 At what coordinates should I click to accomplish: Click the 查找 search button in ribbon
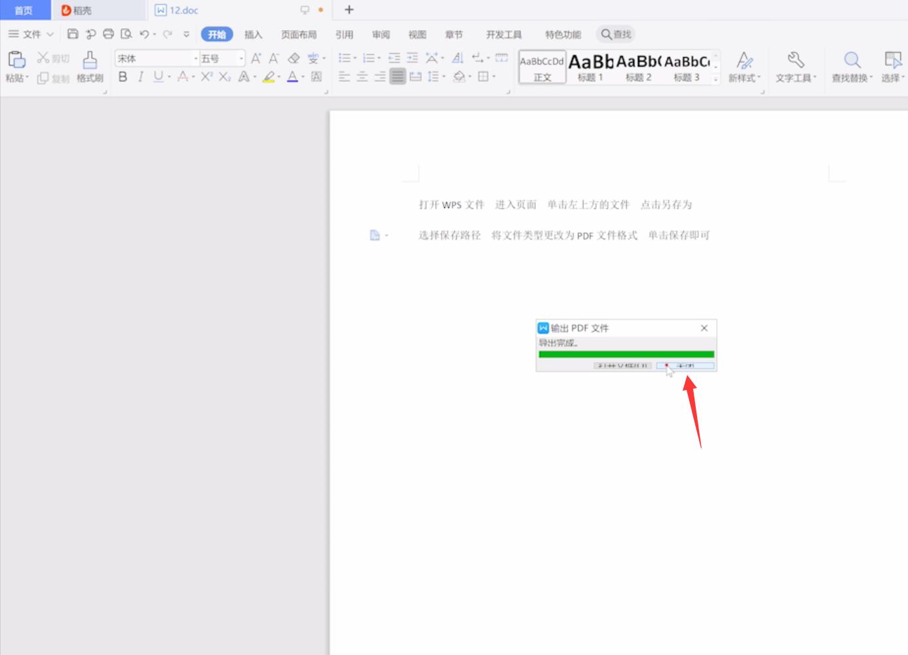point(616,34)
